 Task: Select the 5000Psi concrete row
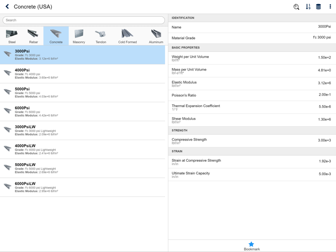[x=83, y=93]
